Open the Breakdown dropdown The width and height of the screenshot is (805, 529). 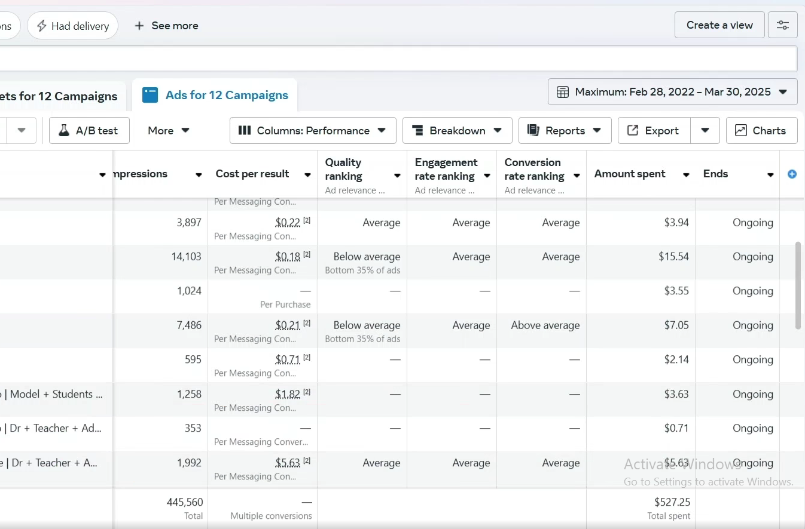point(457,131)
